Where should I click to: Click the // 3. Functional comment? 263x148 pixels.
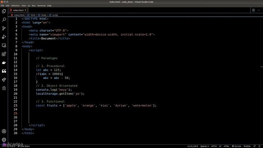[x=50, y=102]
